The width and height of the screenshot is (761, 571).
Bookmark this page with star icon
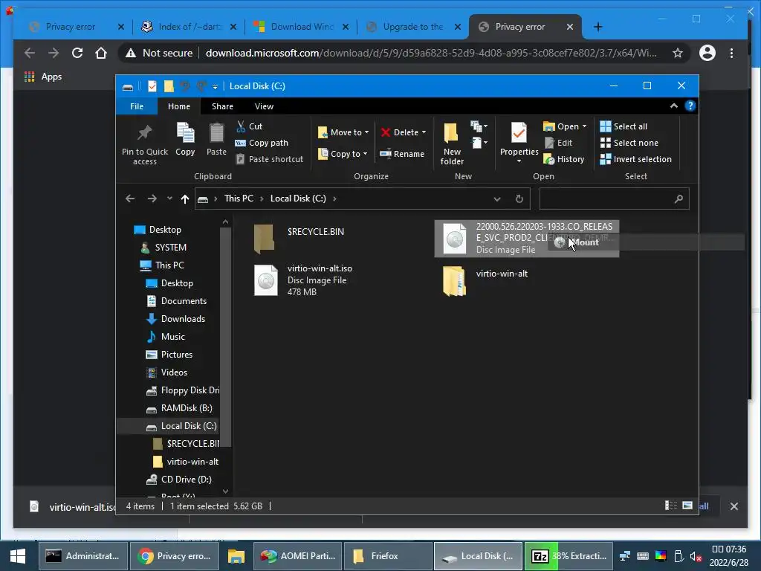[x=678, y=53]
